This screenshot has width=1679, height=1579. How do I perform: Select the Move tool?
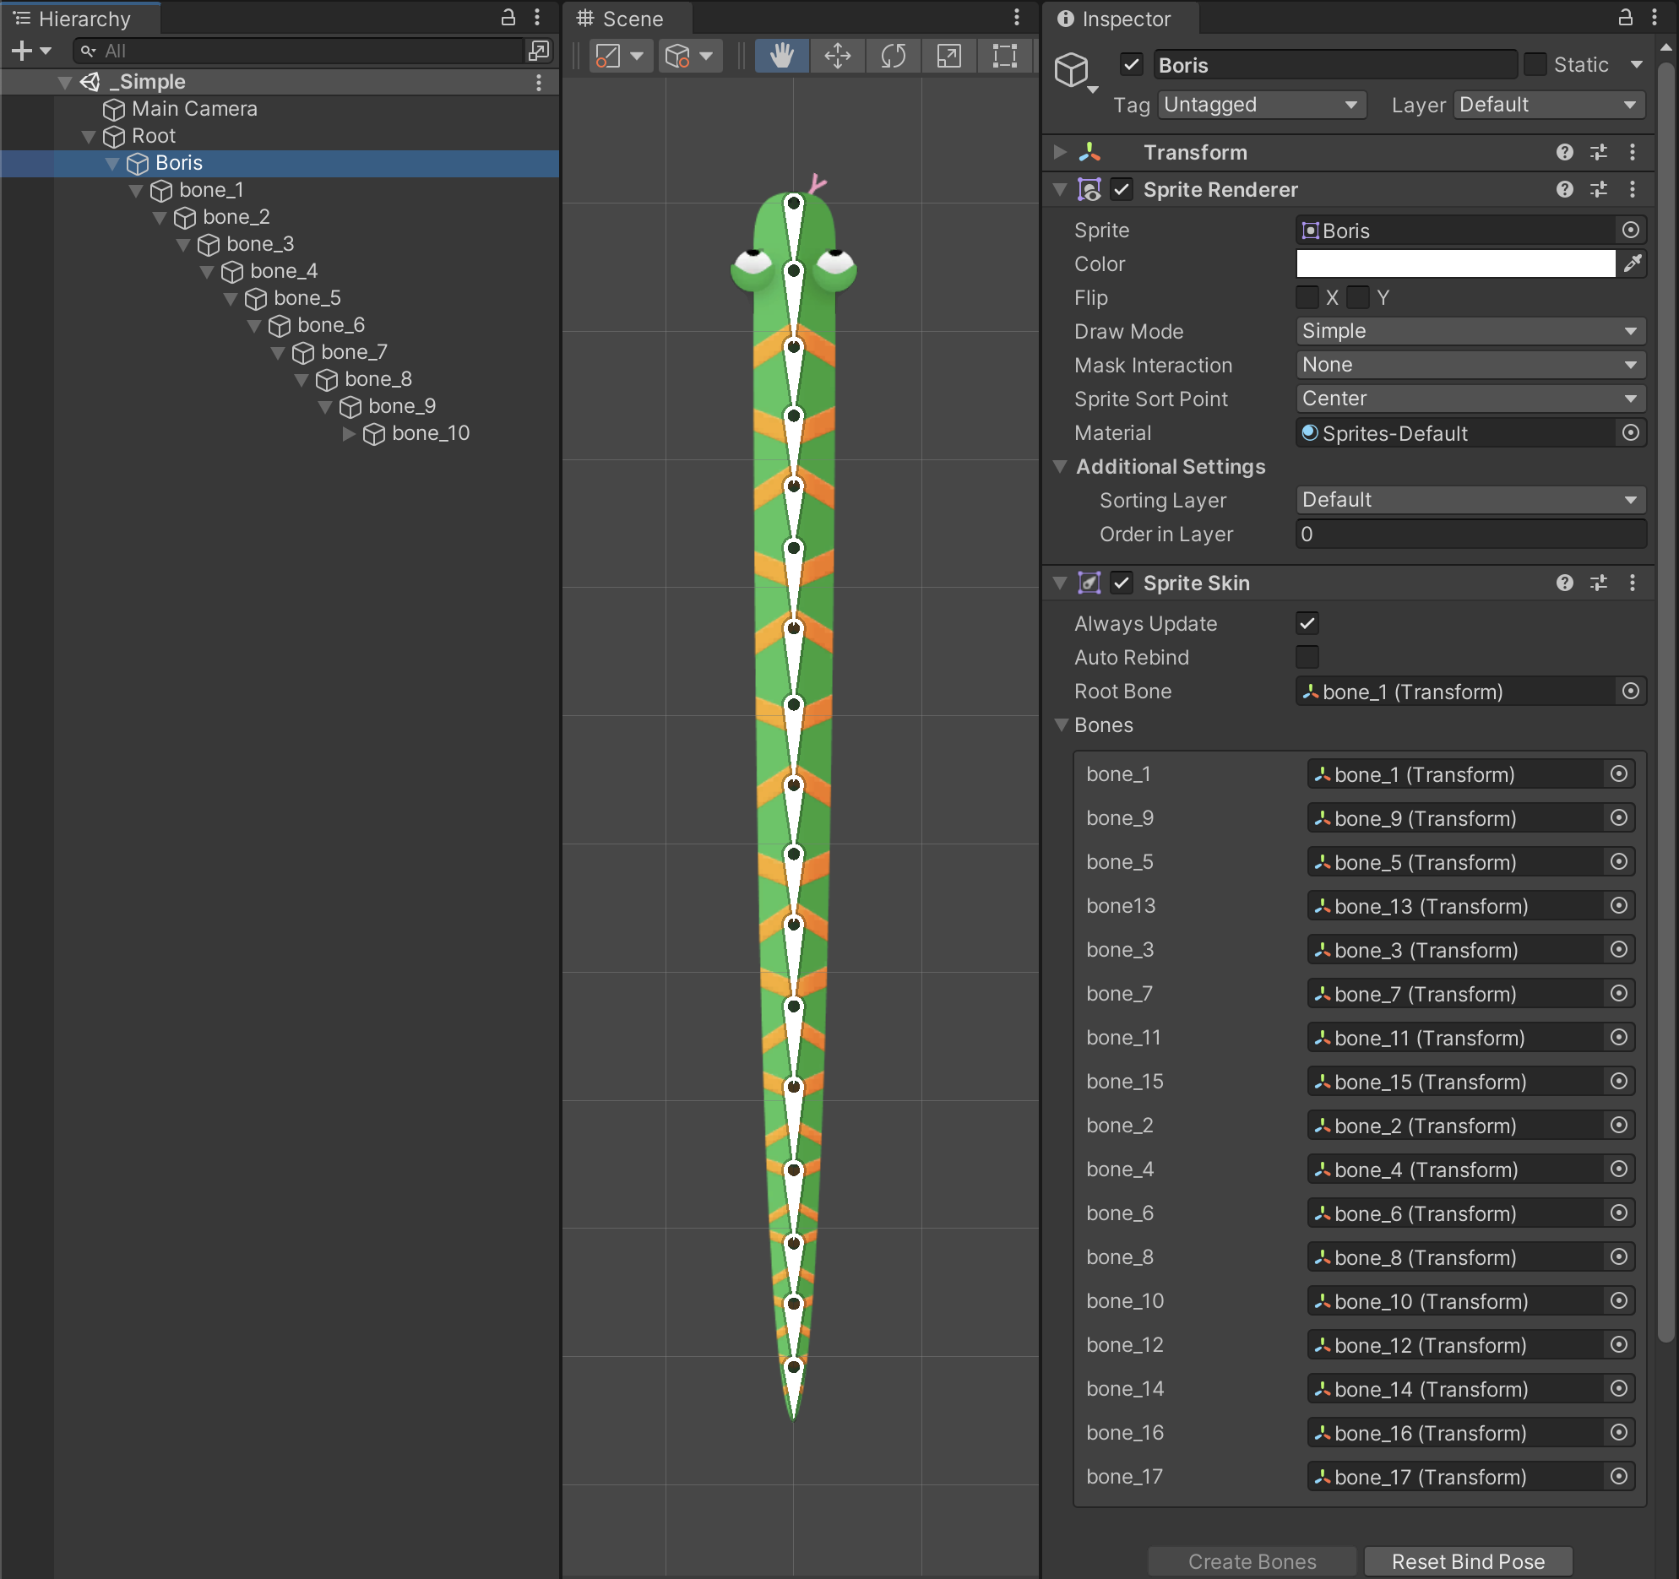pyautogui.click(x=837, y=56)
